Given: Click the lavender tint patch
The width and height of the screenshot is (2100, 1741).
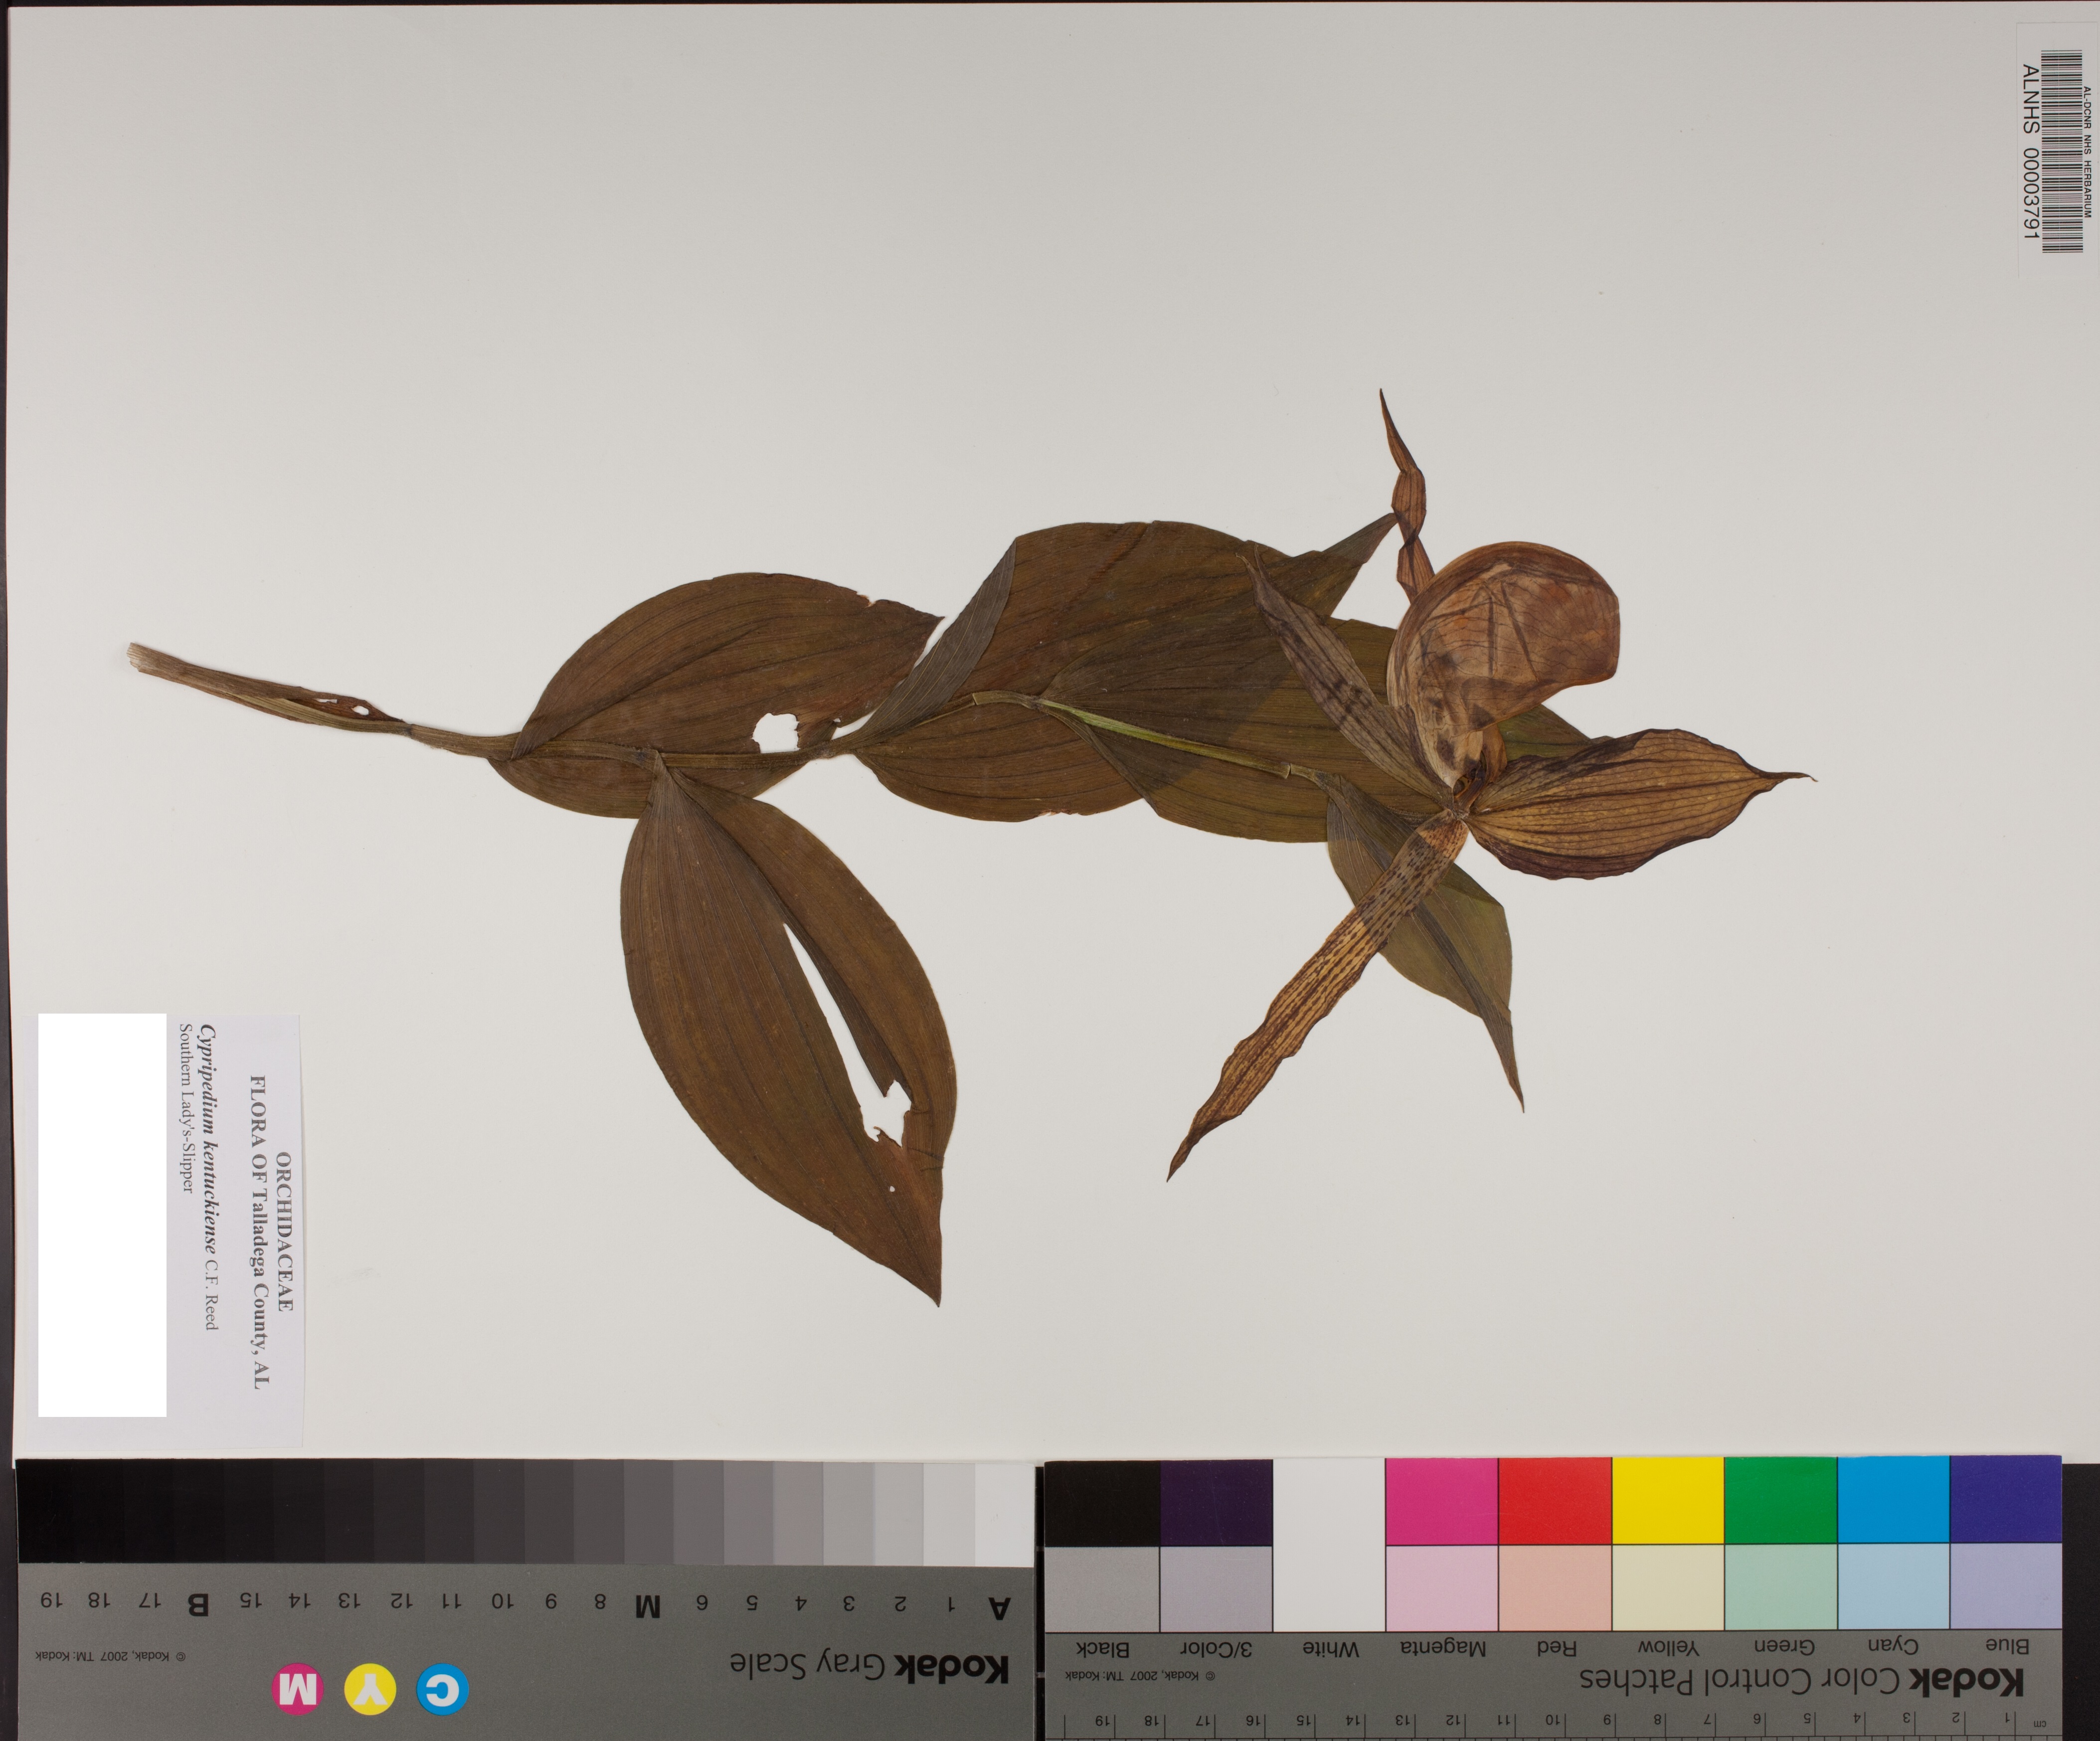Looking at the screenshot, I should pos(2005,1587).
